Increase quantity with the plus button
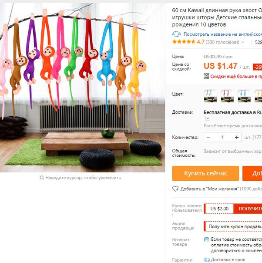 237,138
